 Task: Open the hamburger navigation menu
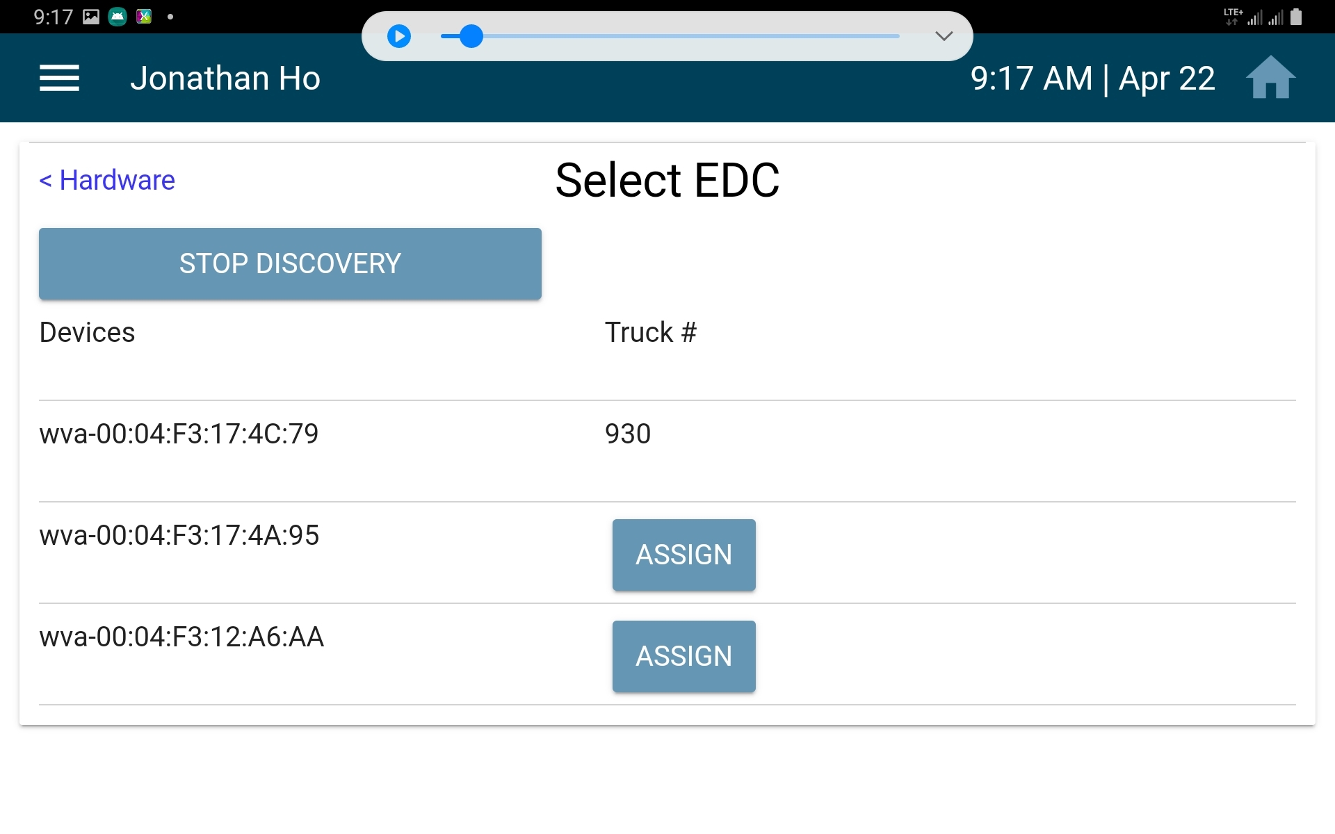tap(59, 78)
